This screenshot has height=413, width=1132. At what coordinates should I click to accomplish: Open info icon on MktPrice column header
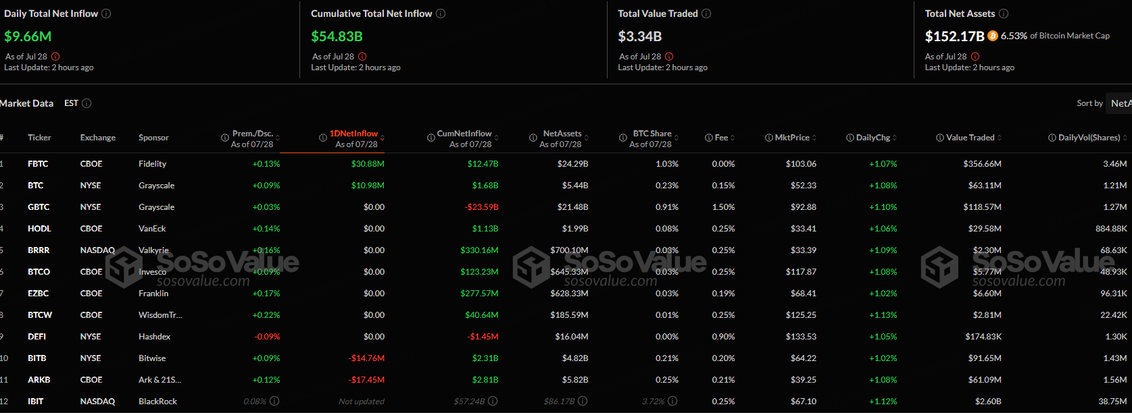pos(769,138)
